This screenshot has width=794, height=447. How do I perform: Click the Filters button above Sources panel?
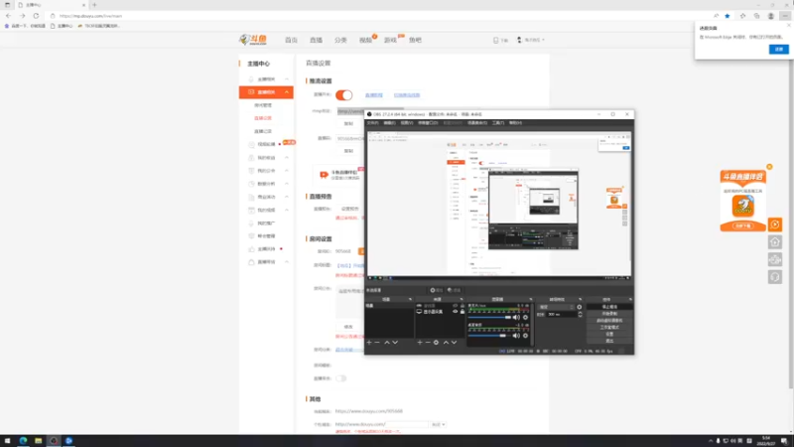(x=455, y=290)
